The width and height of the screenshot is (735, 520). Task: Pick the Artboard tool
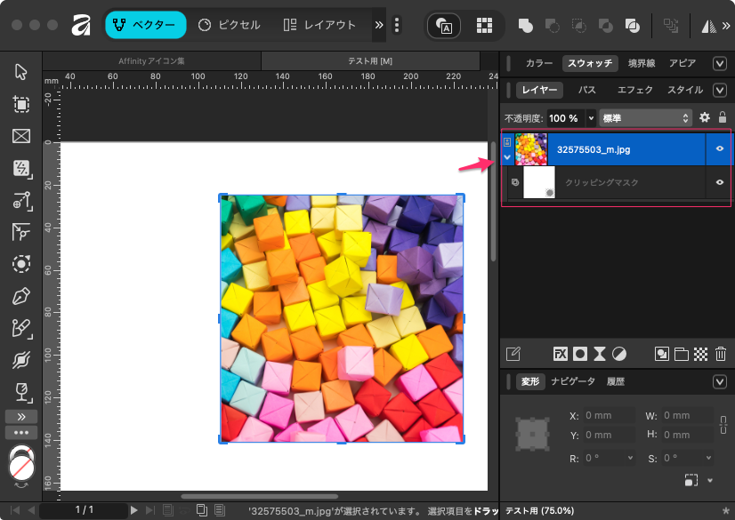21,104
